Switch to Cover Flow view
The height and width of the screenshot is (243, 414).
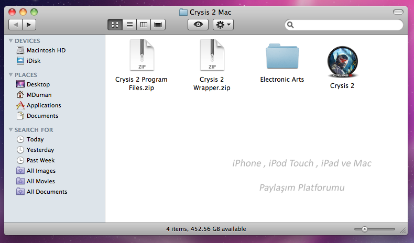coord(158,25)
